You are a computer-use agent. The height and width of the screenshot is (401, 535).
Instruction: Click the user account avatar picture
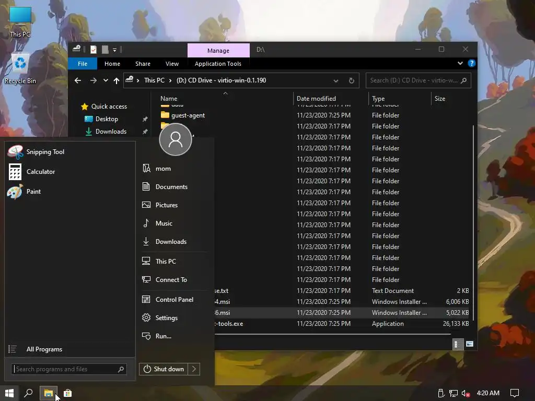(176, 139)
